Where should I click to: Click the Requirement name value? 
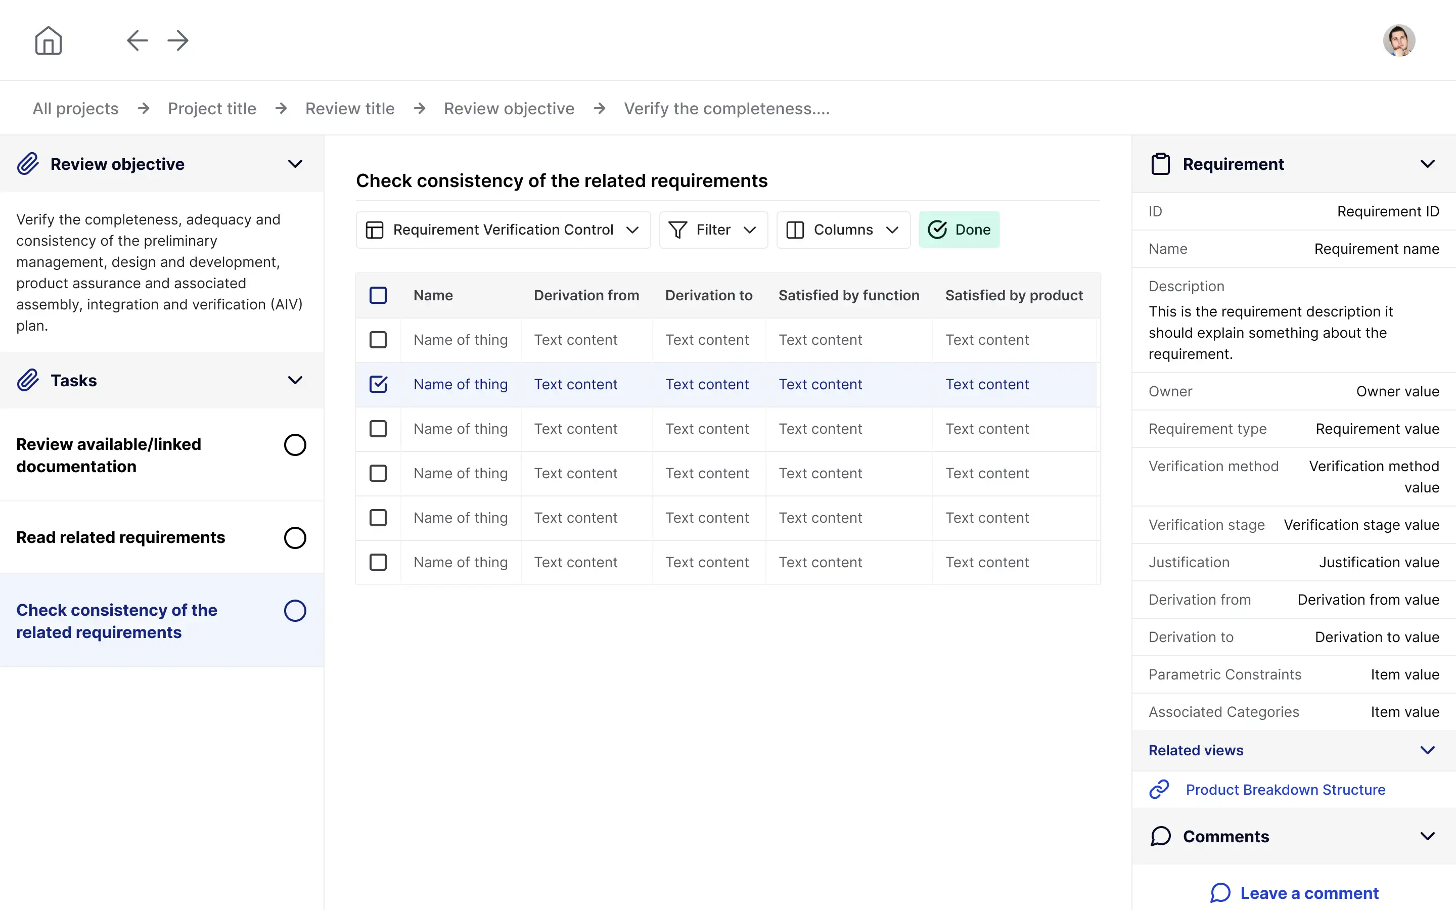(x=1377, y=249)
